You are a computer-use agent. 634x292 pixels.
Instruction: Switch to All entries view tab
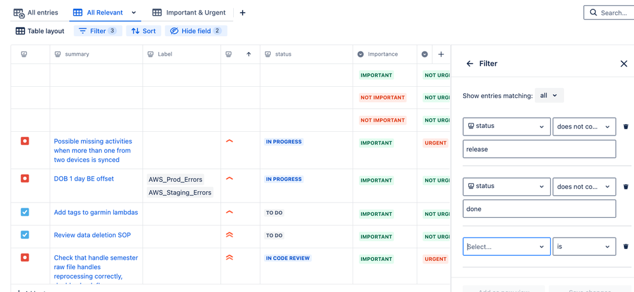click(x=36, y=13)
